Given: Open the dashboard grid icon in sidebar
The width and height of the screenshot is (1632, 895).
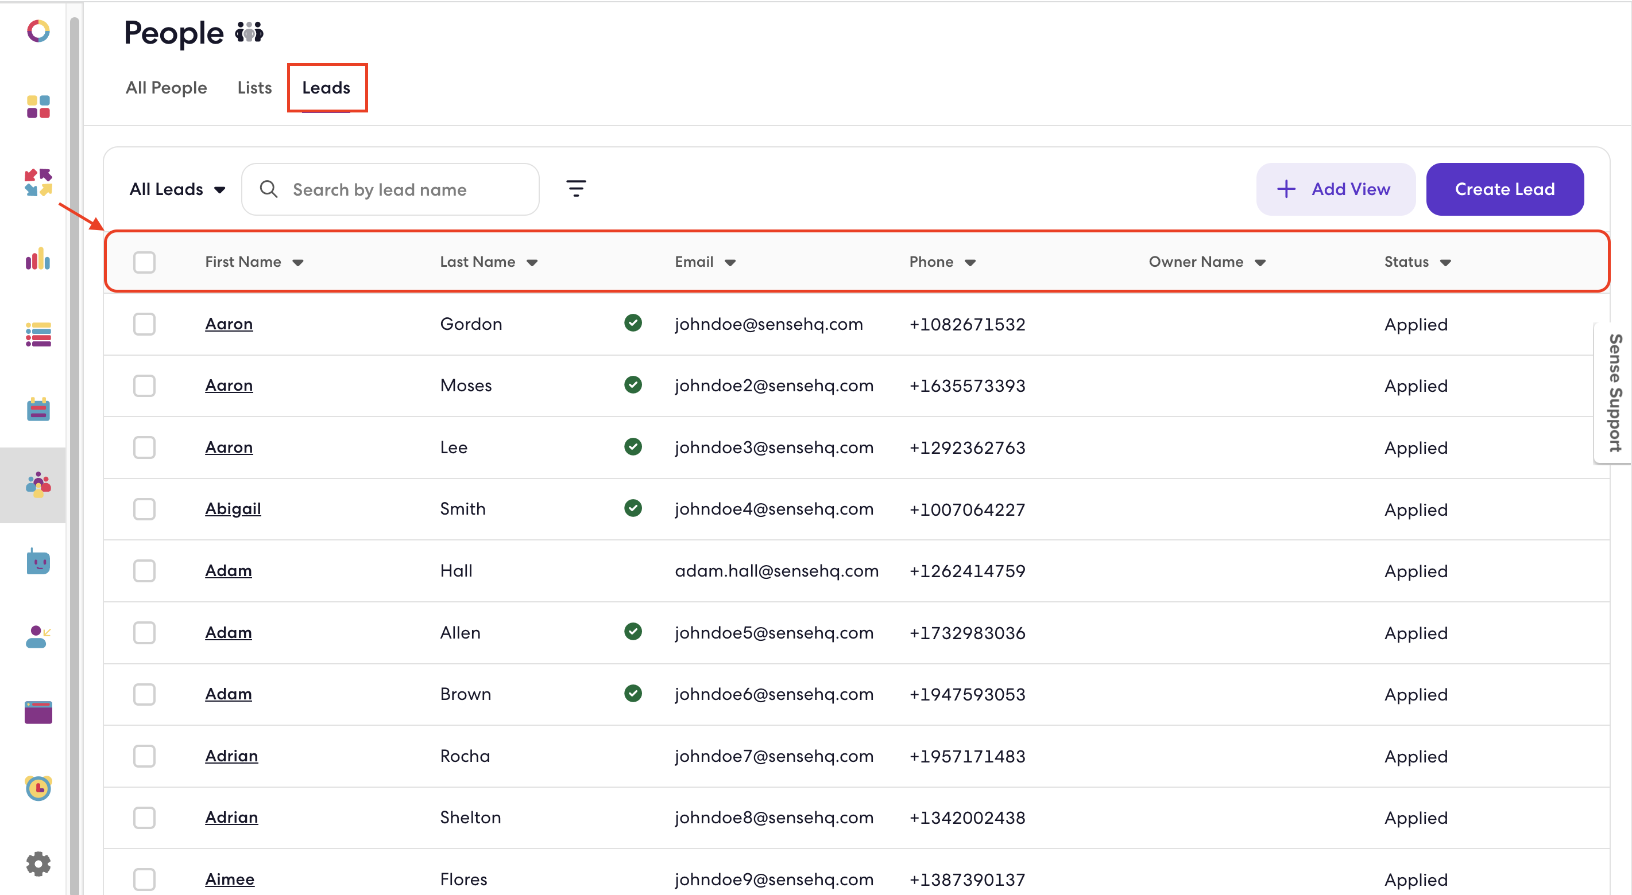Looking at the screenshot, I should click(38, 107).
